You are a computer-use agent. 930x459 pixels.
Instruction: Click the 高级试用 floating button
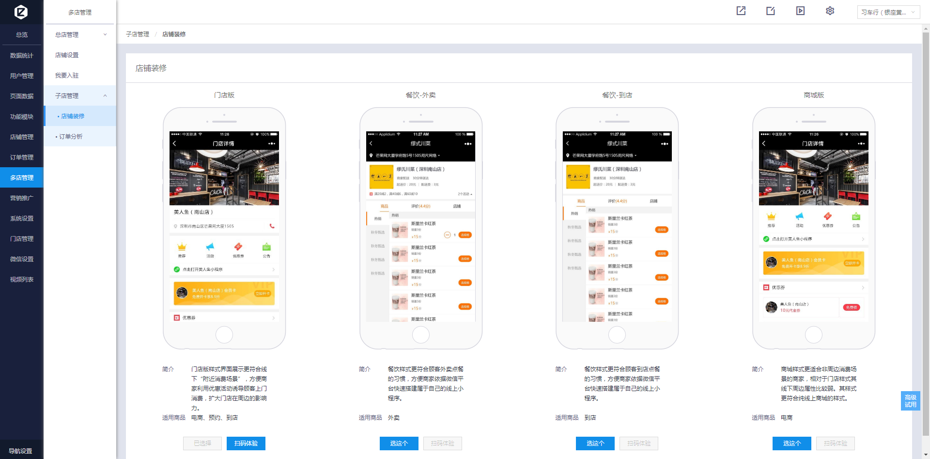(910, 401)
